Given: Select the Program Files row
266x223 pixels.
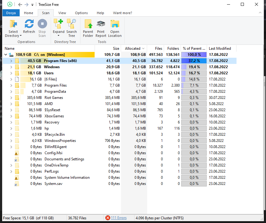Looking at the screenshot, I should [119, 85].
